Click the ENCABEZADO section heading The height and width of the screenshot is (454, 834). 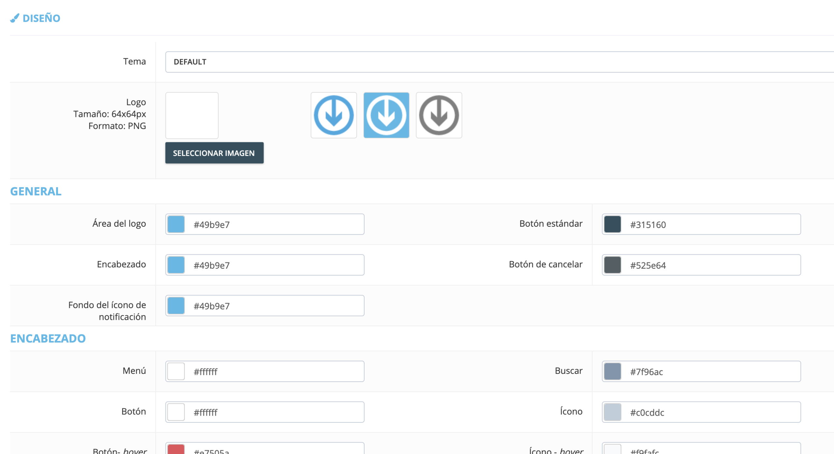pyautogui.click(x=48, y=338)
